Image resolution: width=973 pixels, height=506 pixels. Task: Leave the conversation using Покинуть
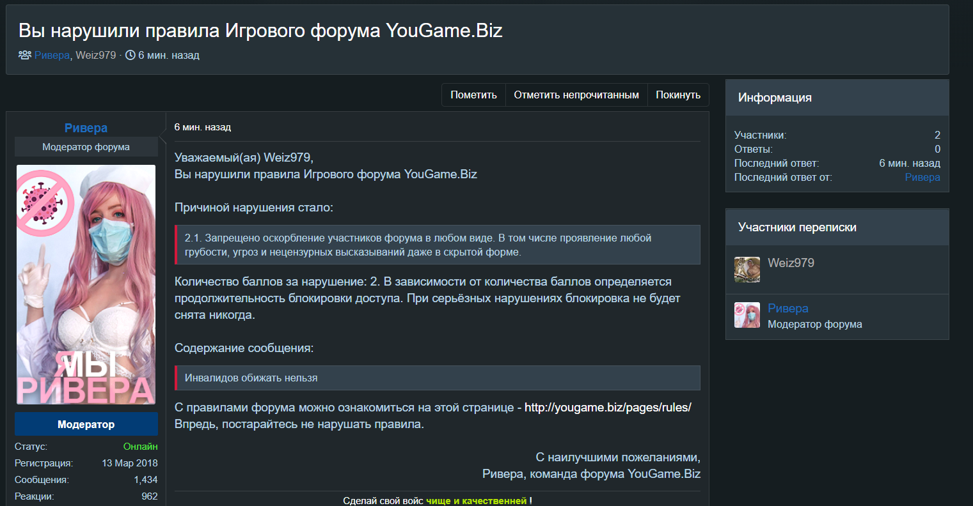677,95
